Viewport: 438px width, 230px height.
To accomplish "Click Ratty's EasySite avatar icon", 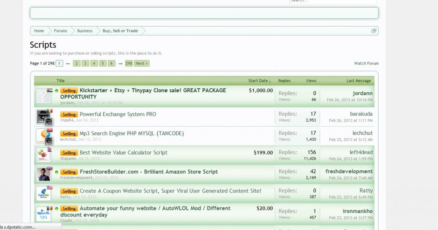I will tap(43, 193).
